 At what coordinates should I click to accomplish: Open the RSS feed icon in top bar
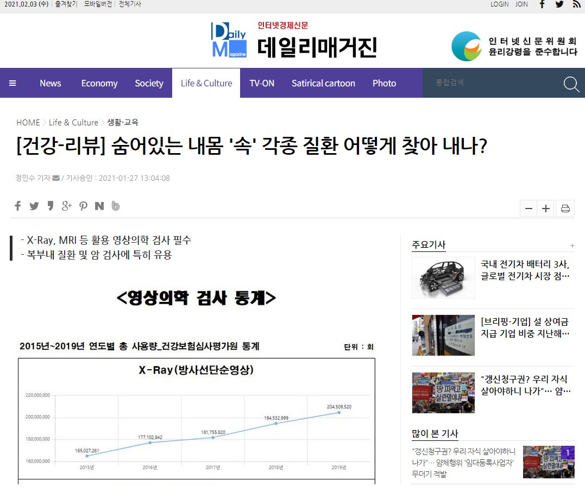click(x=577, y=4)
